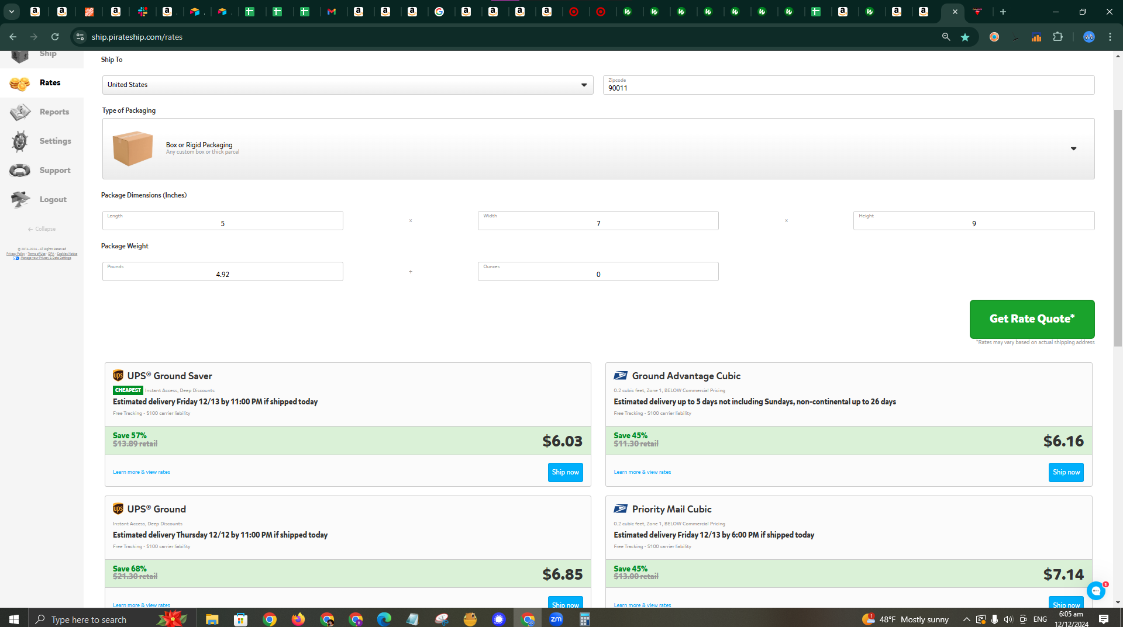Click the browser address bar URL
This screenshot has height=627, width=1123.
pyautogui.click(x=137, y=37)
